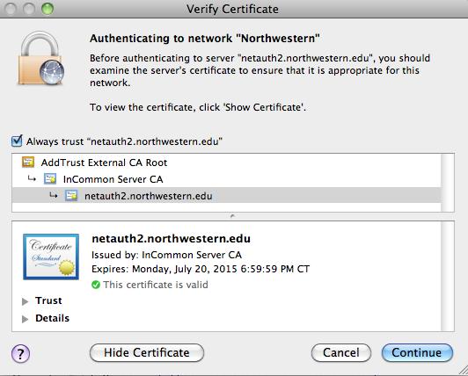Expand the Details disclosure triangle
The height and width of the screenshot is (376, 468).
25,319
